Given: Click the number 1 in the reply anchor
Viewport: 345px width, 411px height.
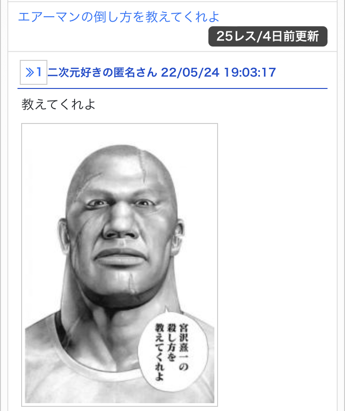Looking at the screenshot, I should pyautogui.click(x=39, y=72).
